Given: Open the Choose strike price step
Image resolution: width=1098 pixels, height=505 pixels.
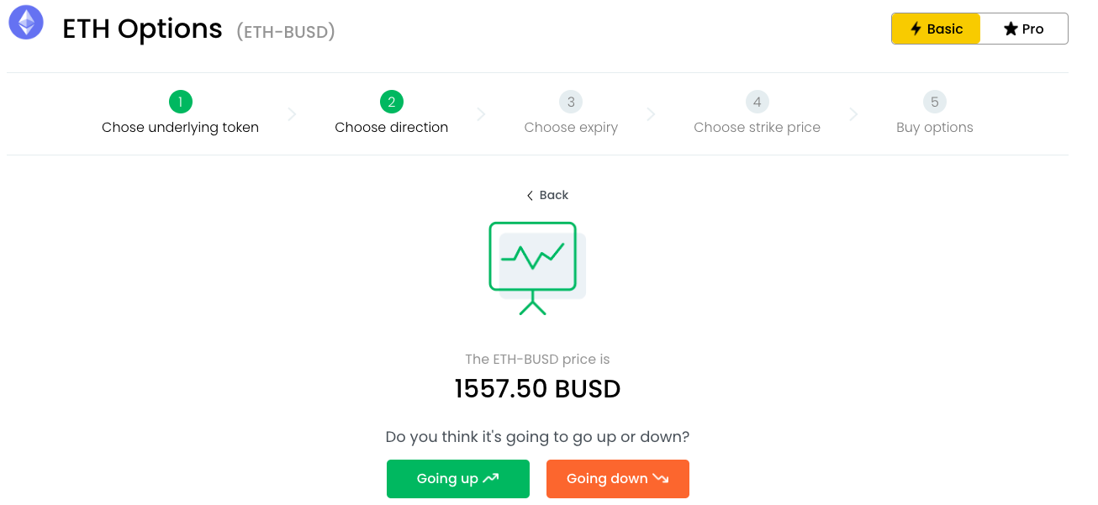Looking at the screenshot, I should tap(757, 128).
